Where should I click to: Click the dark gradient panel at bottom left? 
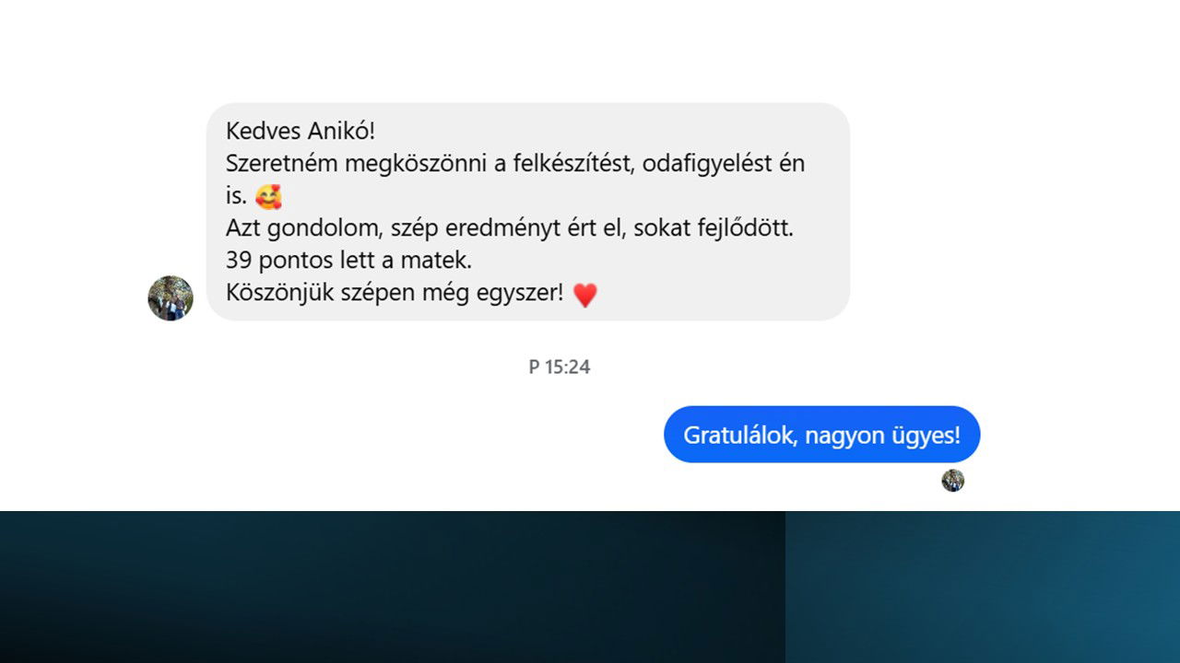coord(393,587)
